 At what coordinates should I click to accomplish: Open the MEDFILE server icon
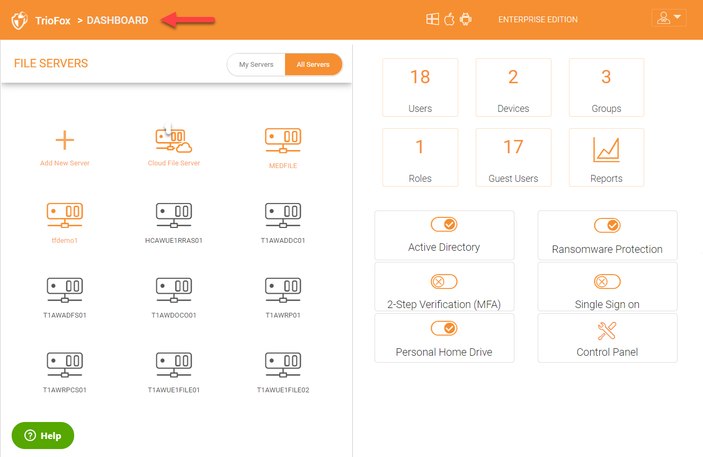click(283, 140)
